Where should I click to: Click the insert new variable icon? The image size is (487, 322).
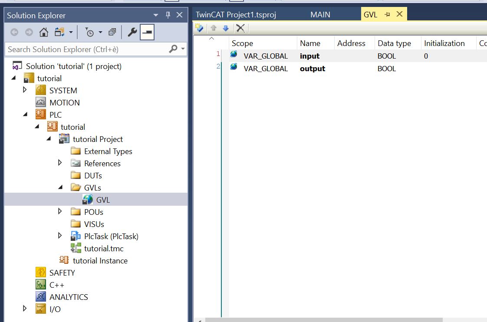[199, 28]
